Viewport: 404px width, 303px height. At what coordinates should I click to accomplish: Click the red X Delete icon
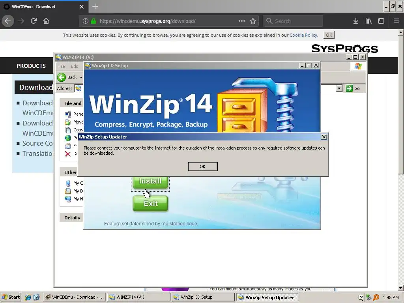click(x=68, y=154)
